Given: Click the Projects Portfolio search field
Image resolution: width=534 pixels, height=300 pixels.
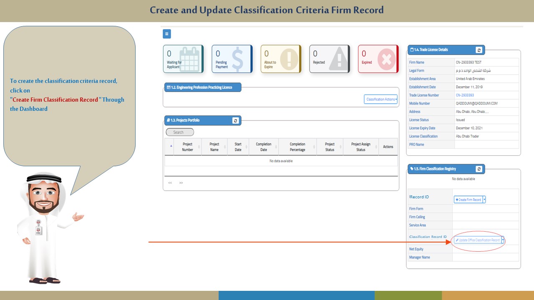Looking at the screenshot, I should click(x=180, y=132).
